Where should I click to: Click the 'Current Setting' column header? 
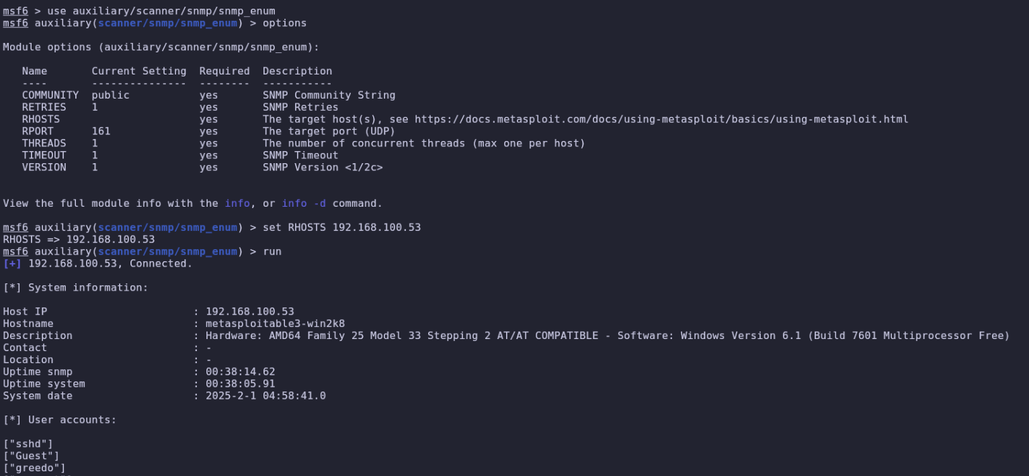coord(139,71)
